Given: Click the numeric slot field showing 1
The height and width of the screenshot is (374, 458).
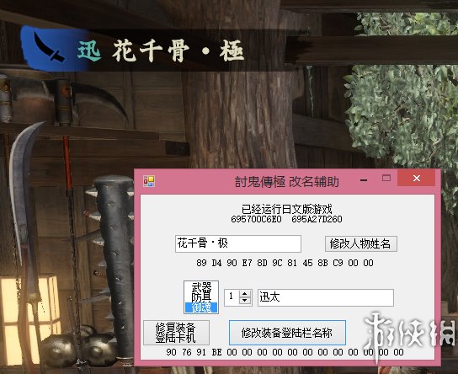Looking at the screenshot, I should pyautogui.click(x=232, y=297).
